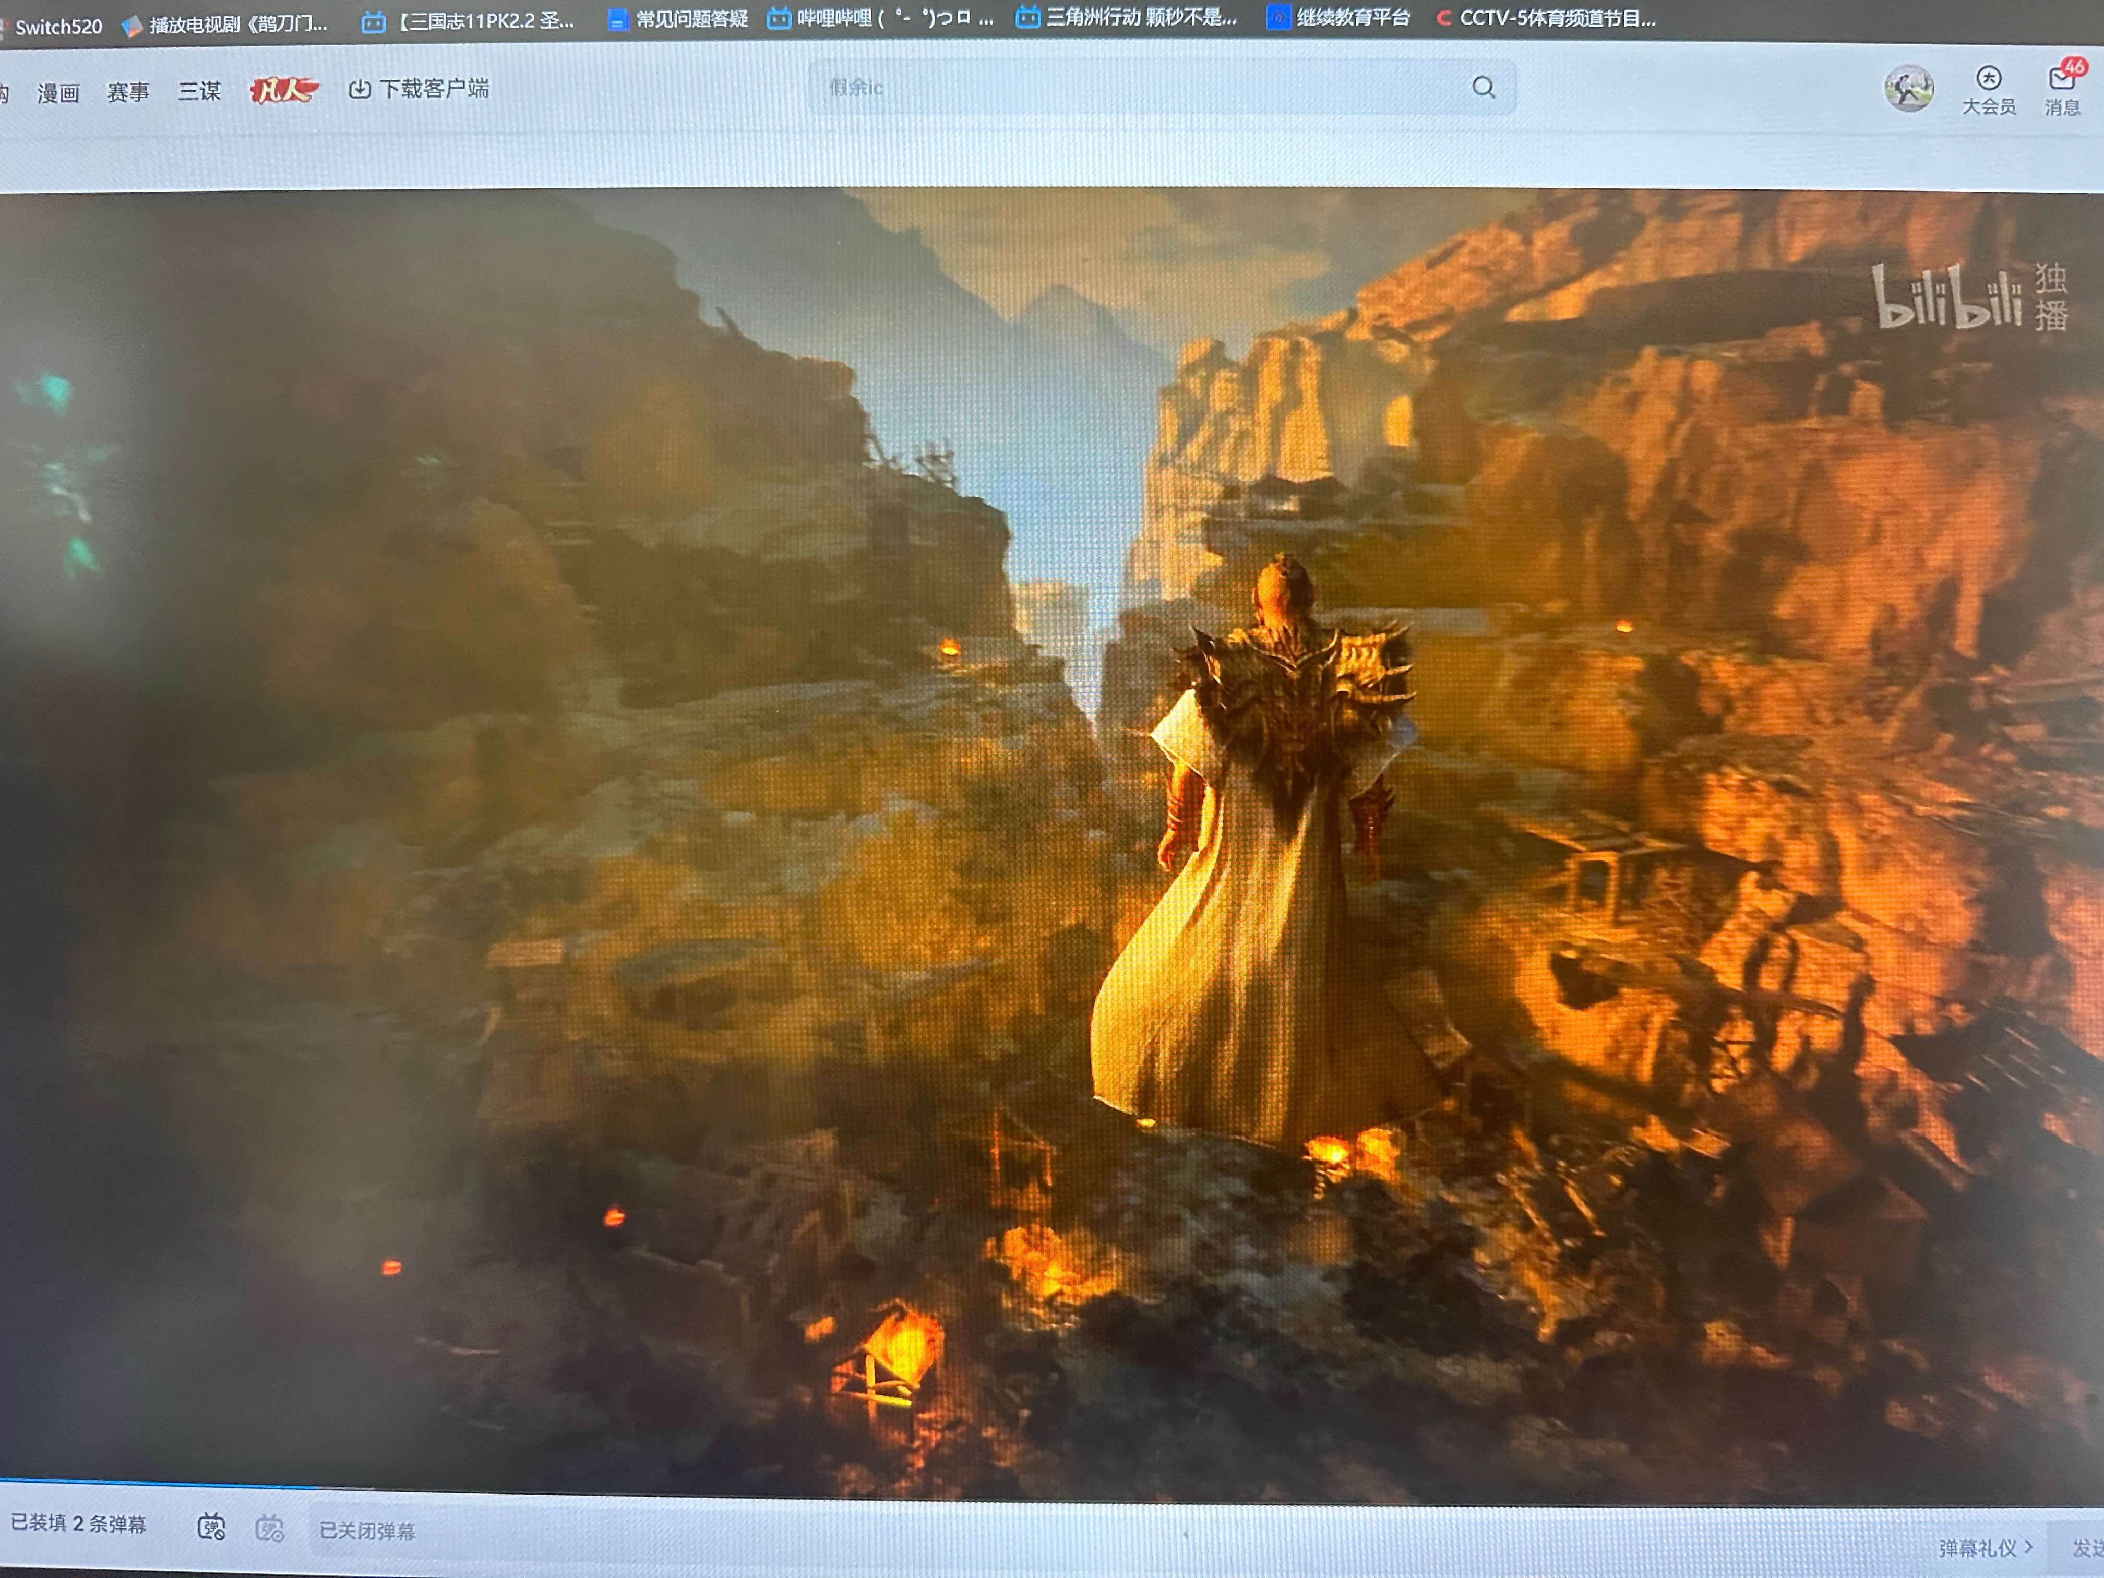Toggle the danmaku on/off switch icon
The image size is (2104, 1578).
coord(211,1527)
